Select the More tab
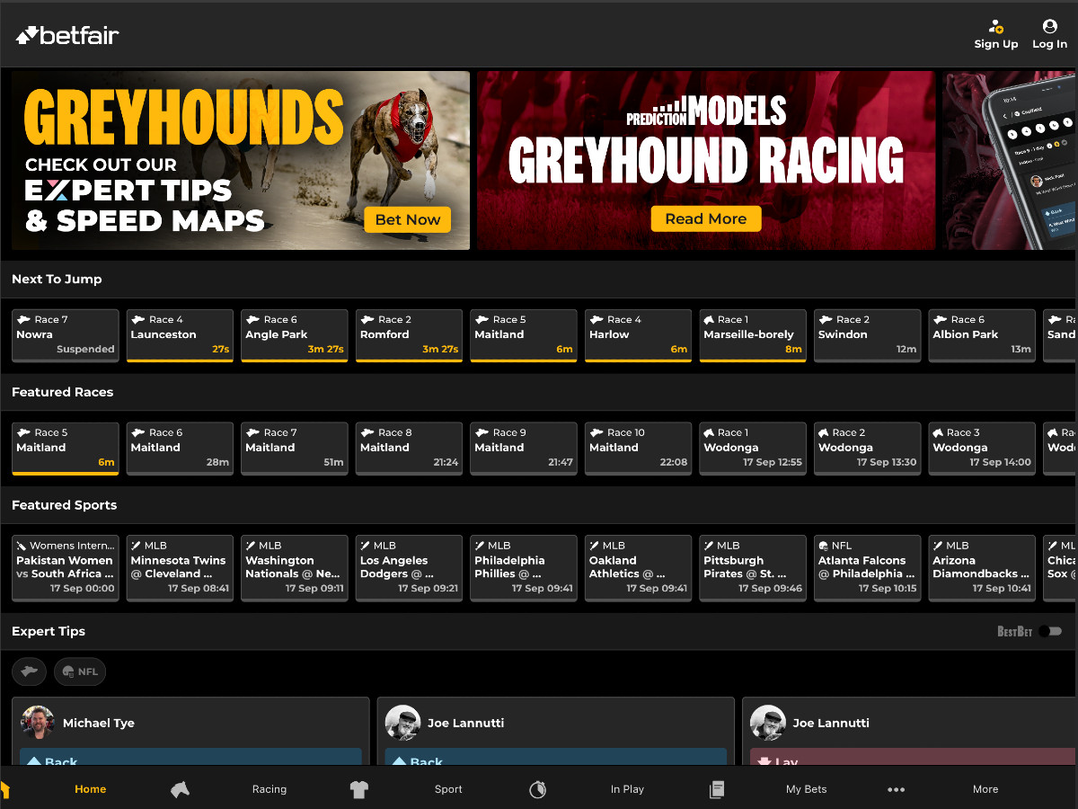Screen dimensions: 1078x809 tap(985, 789)
